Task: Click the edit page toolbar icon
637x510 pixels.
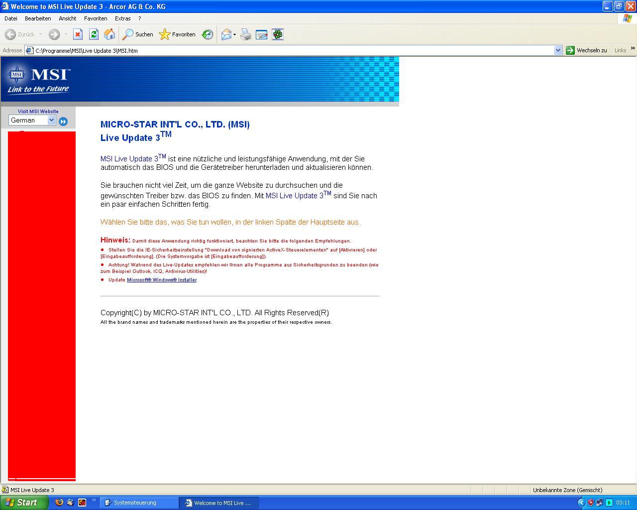Action: tap(261, 34)
